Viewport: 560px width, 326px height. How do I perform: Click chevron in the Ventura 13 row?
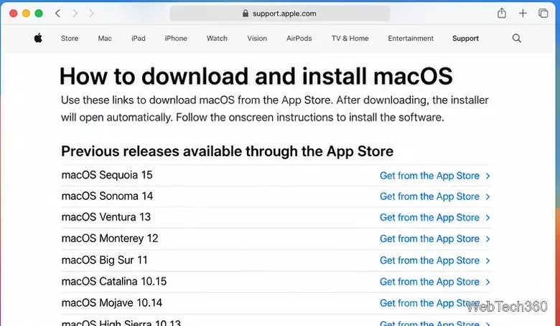488,218
